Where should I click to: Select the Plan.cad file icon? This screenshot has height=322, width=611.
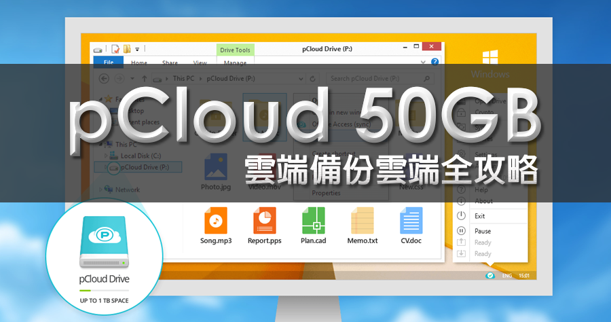tap(313, 221)
